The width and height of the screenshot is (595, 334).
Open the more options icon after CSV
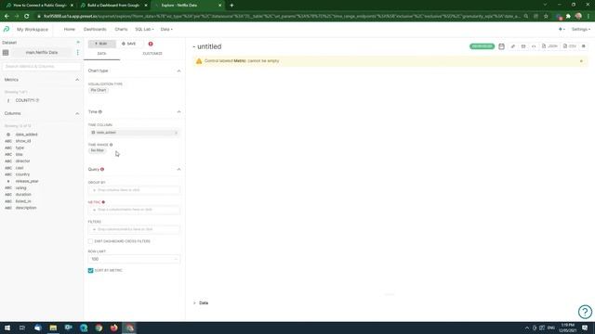pos(584,46)
